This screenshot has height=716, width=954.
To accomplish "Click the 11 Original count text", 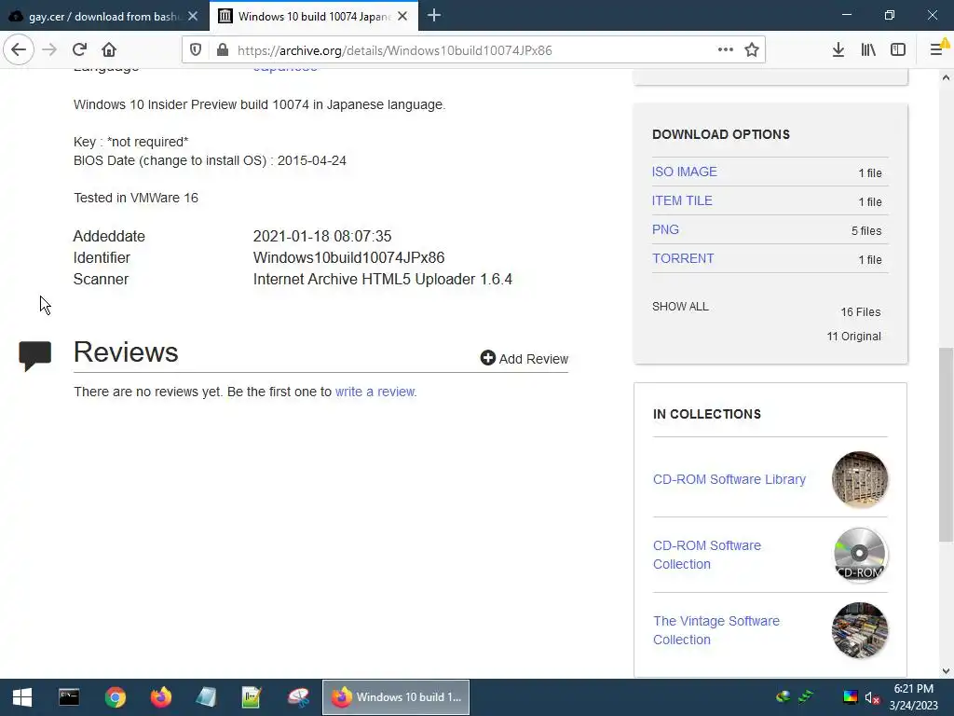I will pos(853,336).
